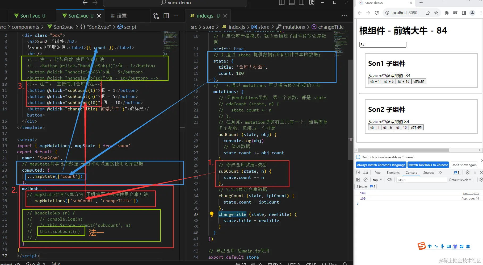The width and height of the screenshot is (483, 265).
Task: Open Customize Layout icon in VS Code title bar
Action: [x=312, y=3]
